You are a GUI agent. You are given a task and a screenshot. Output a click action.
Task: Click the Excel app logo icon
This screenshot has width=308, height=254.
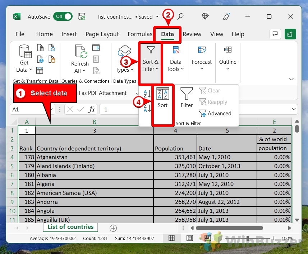point(17,16)
